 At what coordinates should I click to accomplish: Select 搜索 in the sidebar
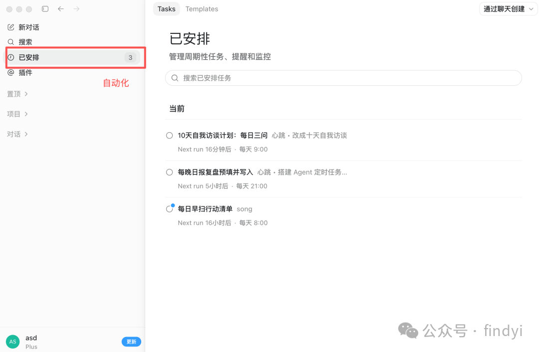point(25,42)
